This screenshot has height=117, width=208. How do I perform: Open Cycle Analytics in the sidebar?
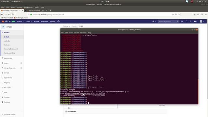[9, 53]
